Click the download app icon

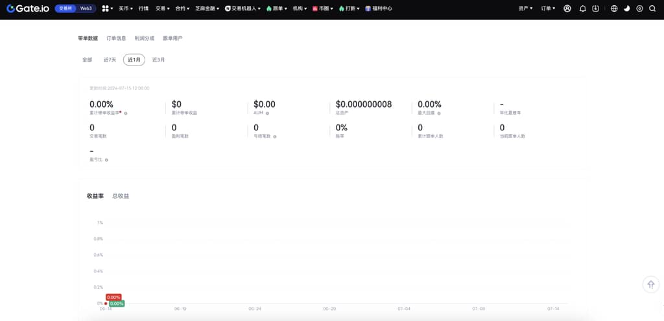pyautogui.click(x=595, y=8)
